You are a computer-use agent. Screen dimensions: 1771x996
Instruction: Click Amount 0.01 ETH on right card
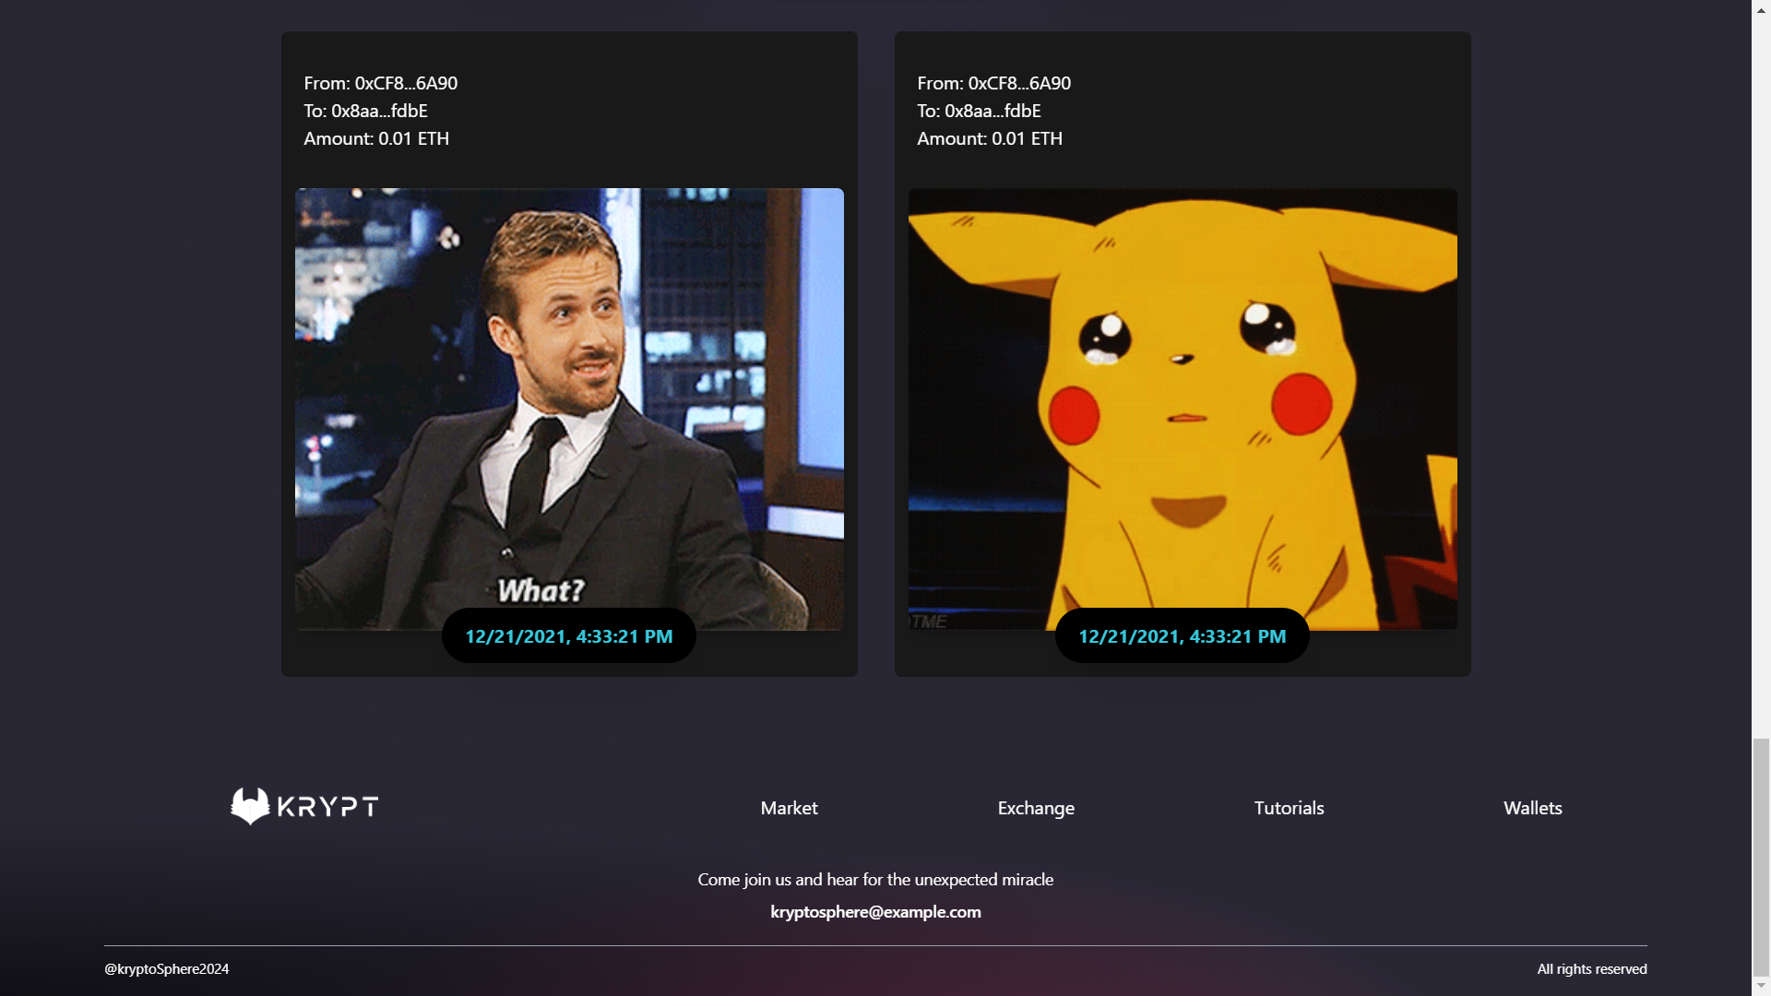click(x=990, y=138)
